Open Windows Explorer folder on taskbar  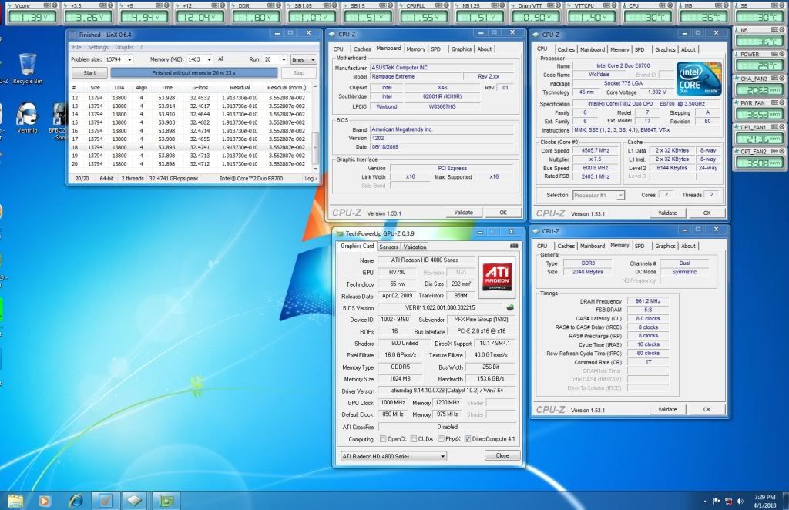15,501
